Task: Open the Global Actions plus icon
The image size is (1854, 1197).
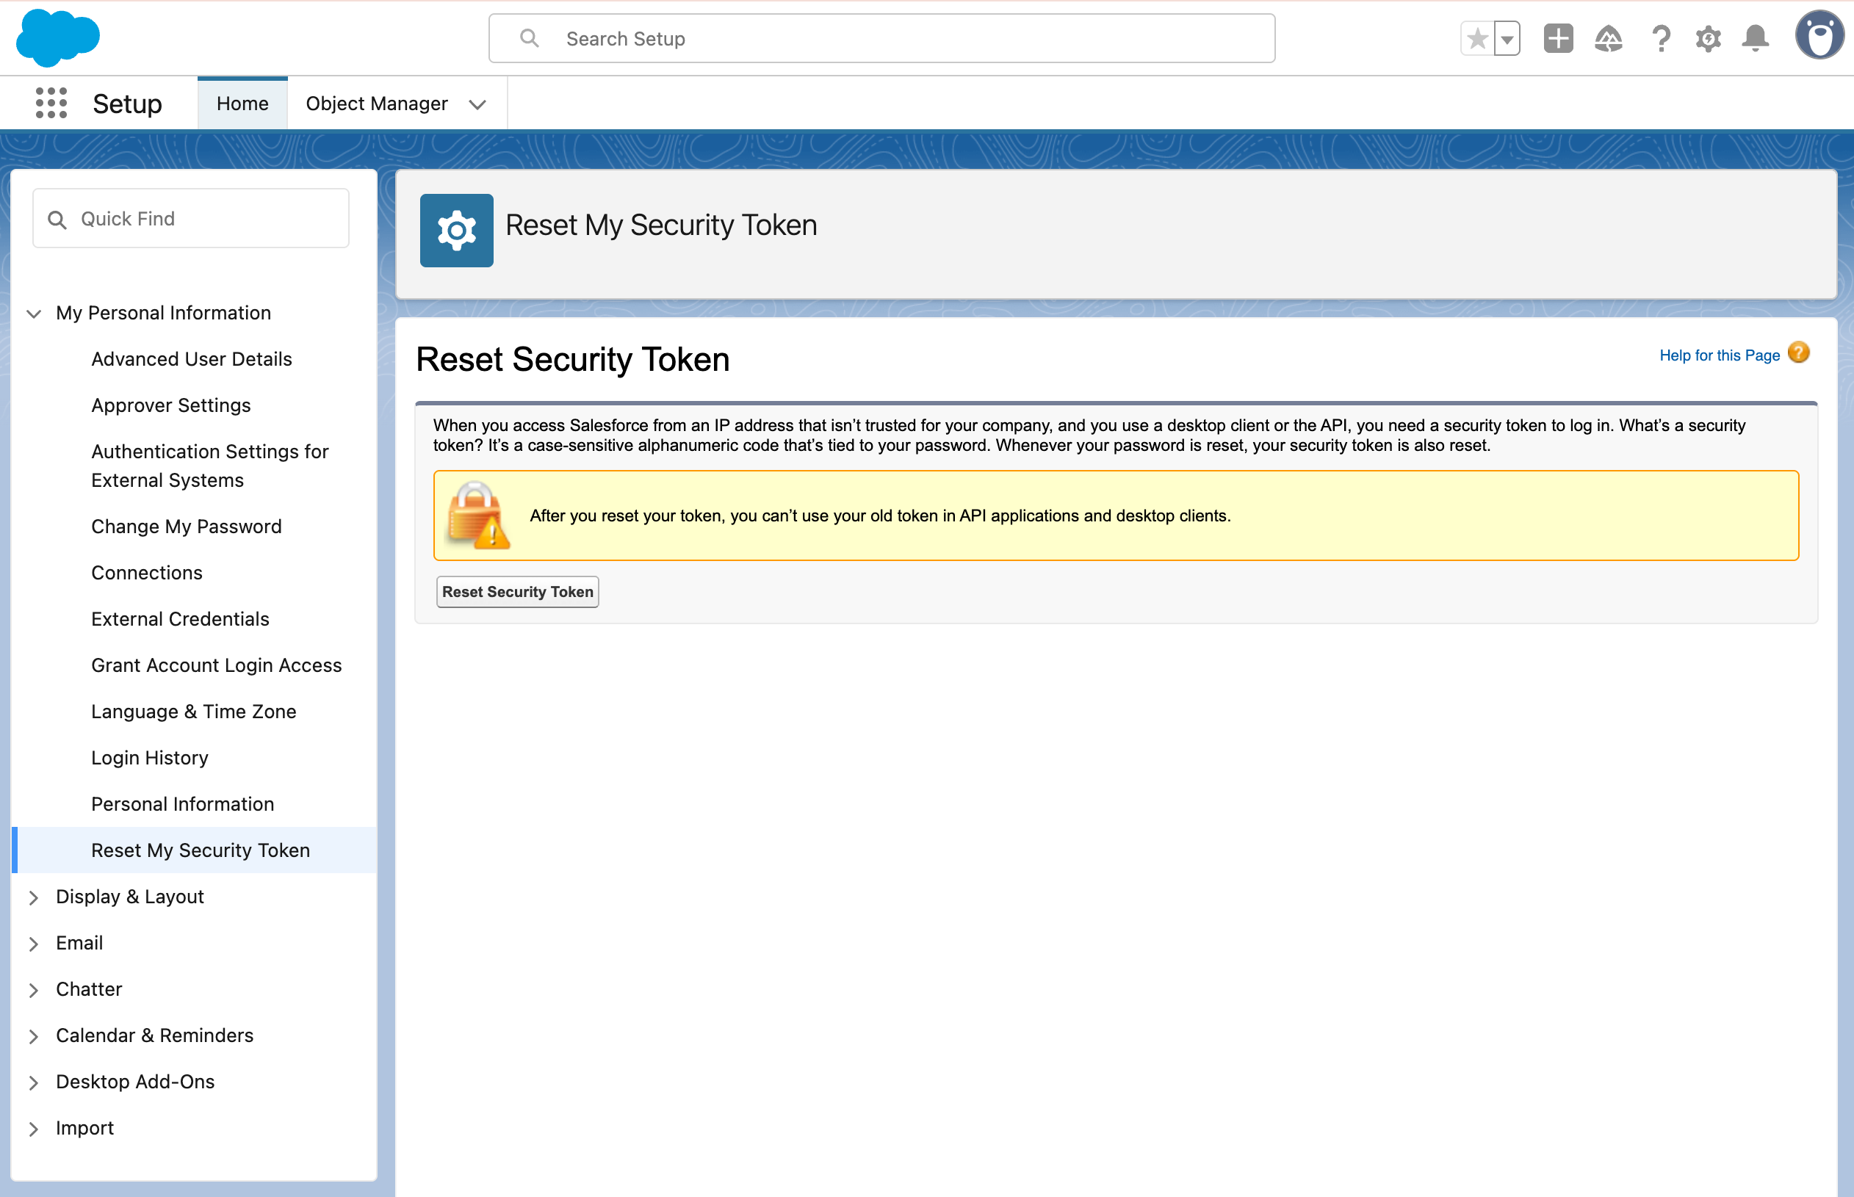Action: (x=1558, y=38)
